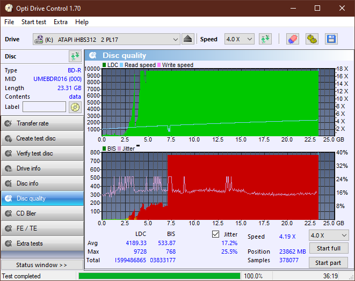Viewport: 355px width, 281px height.
Task: Open the Extra menu
Action: coord(61,22)
